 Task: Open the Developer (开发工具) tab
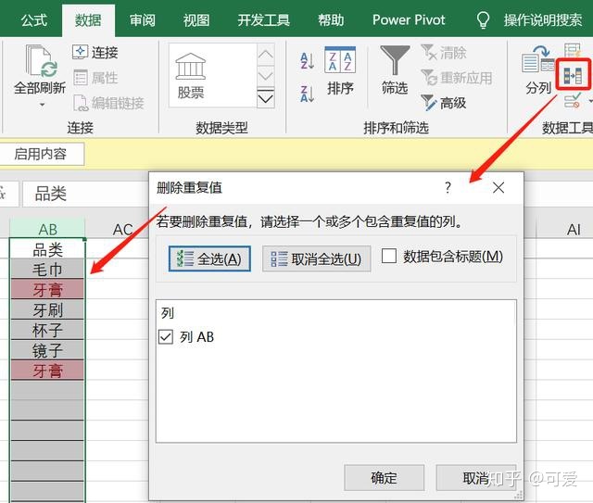263,20
